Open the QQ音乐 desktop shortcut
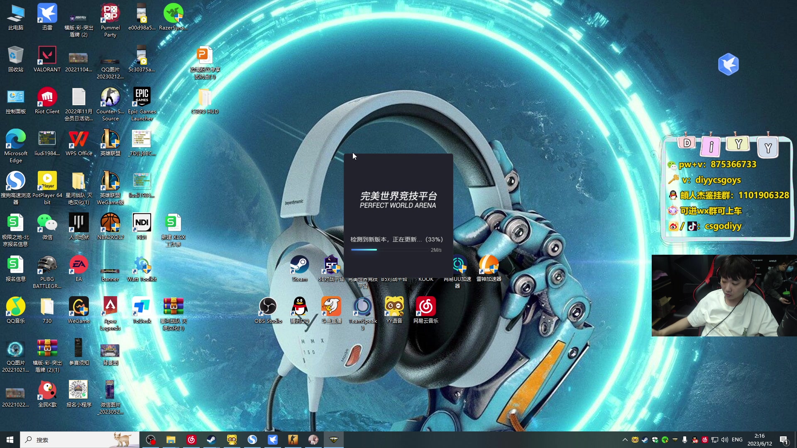 pyautogui.click(x=16, y=311)
